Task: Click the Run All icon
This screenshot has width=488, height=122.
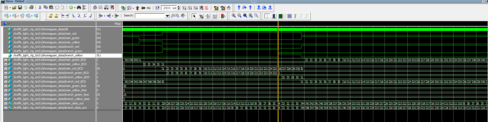Action: point(196,8)
